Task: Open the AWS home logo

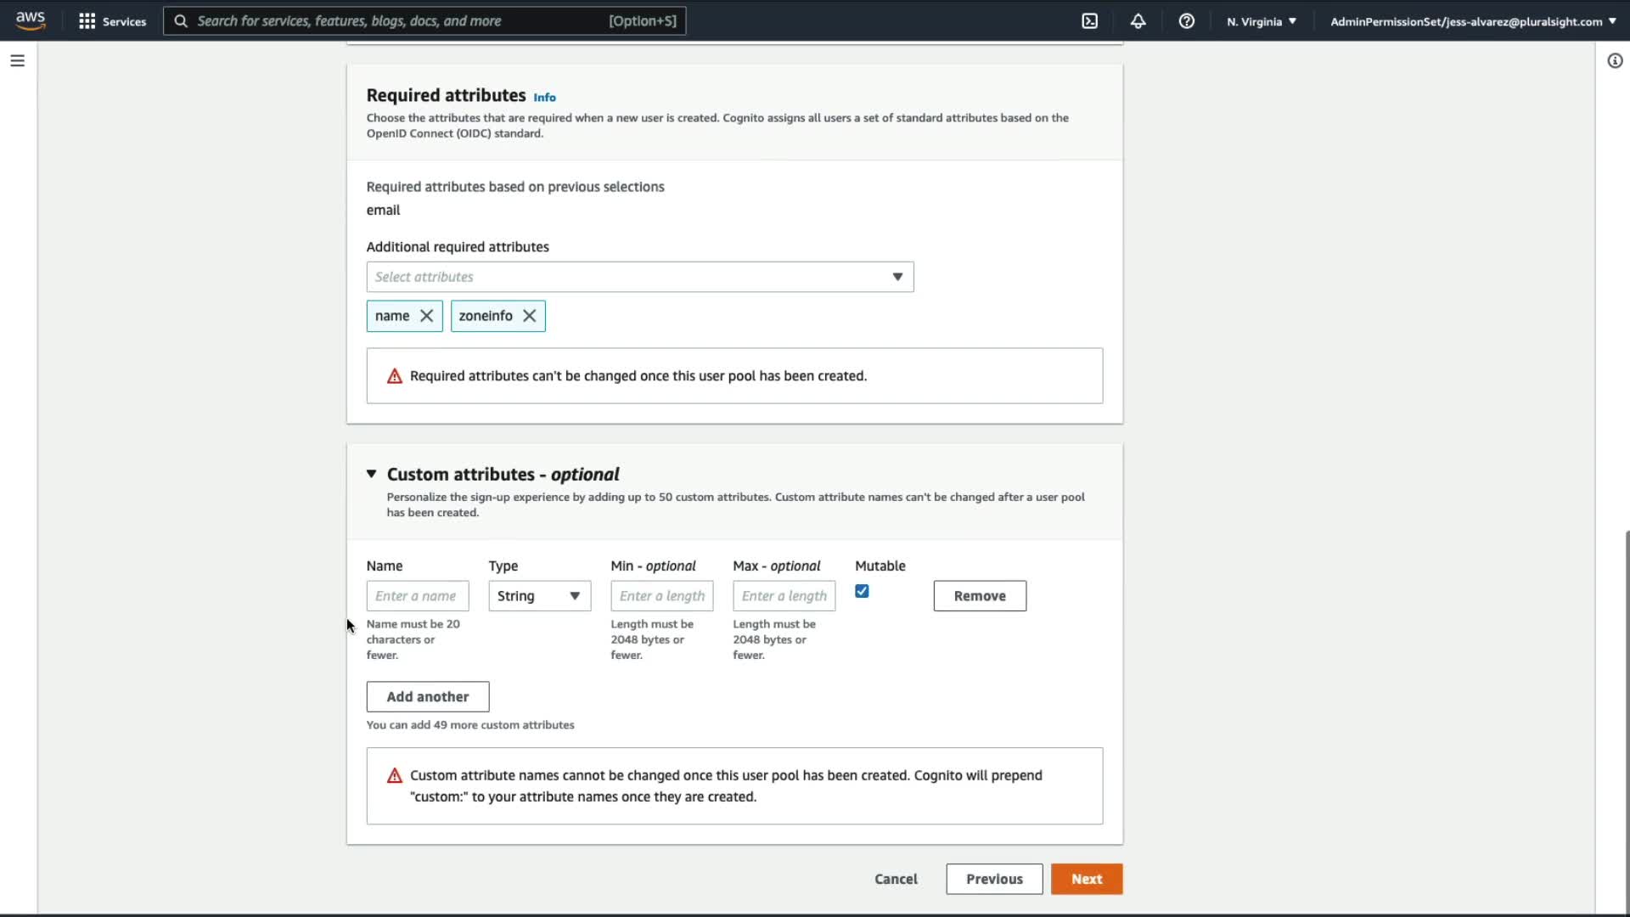Action: (31, 20)
